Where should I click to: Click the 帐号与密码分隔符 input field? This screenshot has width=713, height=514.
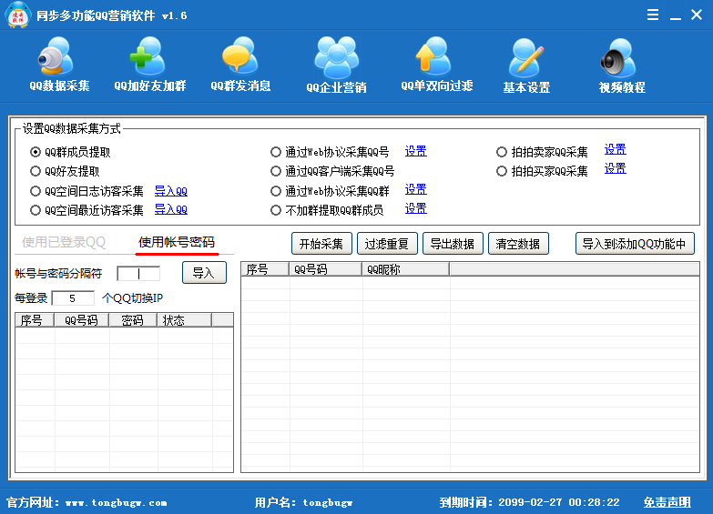pos(138,273)
